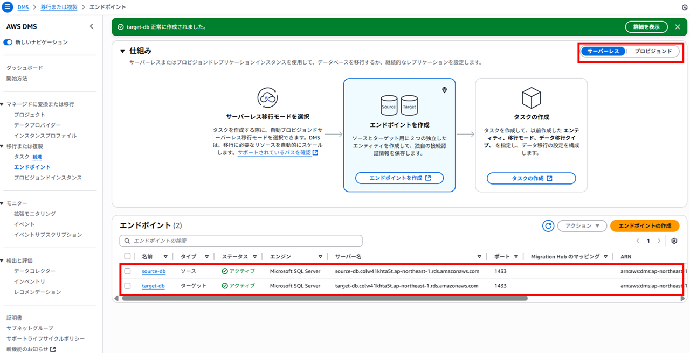Sort by ポート column
Viewport: 690px width, 353px height.
(x=516, y=257)
